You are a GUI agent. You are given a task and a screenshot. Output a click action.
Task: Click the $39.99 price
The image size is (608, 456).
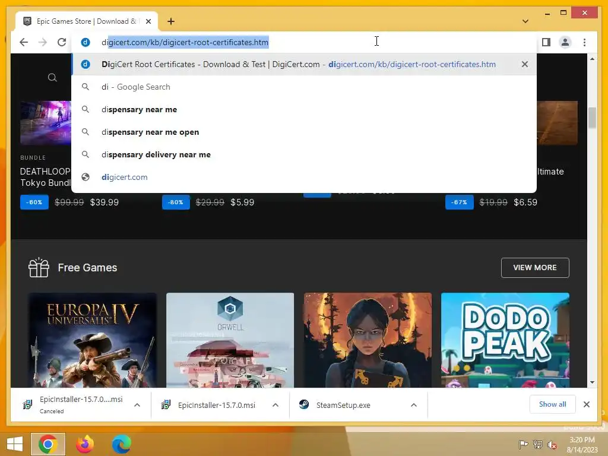pyautogui.click(x=104, y=202)
